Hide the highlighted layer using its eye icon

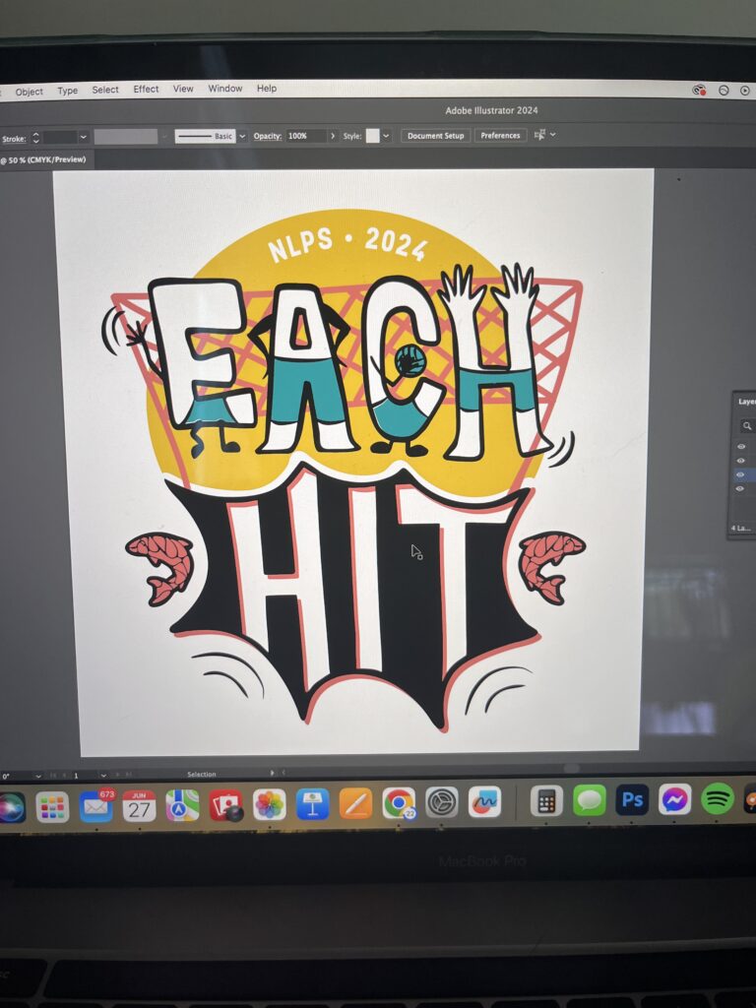pos(740,474)
